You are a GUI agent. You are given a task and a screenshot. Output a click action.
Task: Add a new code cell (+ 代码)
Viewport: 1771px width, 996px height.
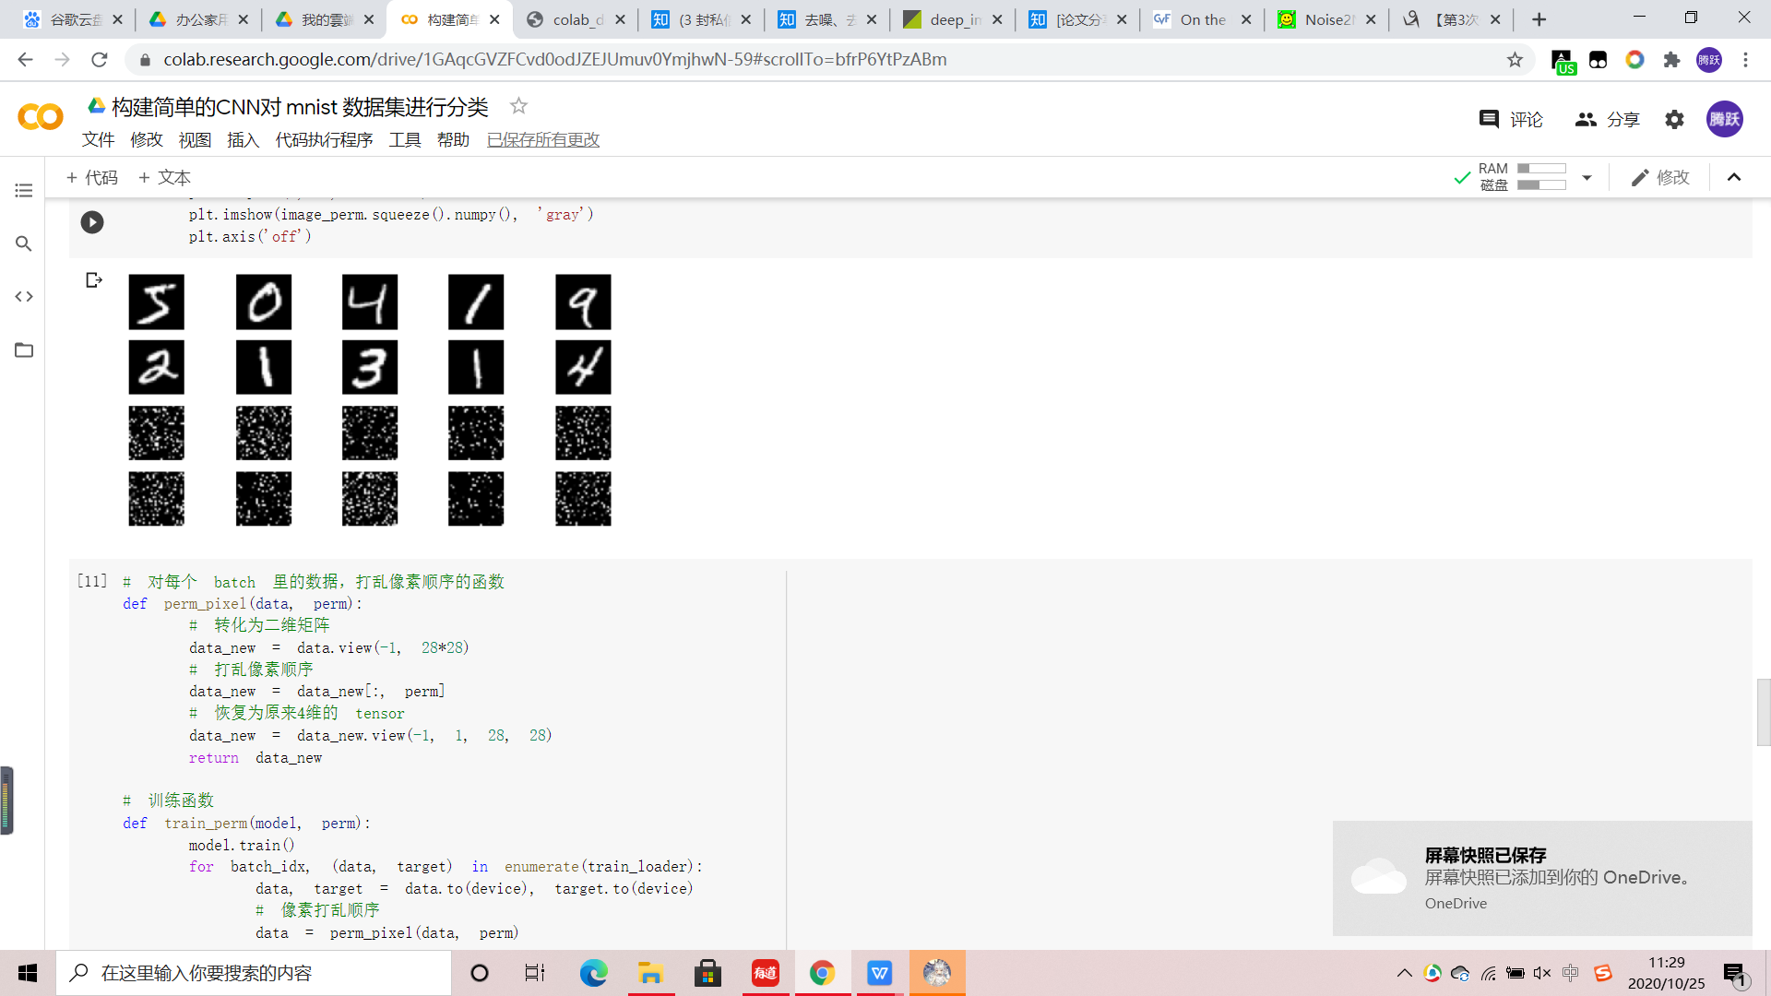pos(92,177)
